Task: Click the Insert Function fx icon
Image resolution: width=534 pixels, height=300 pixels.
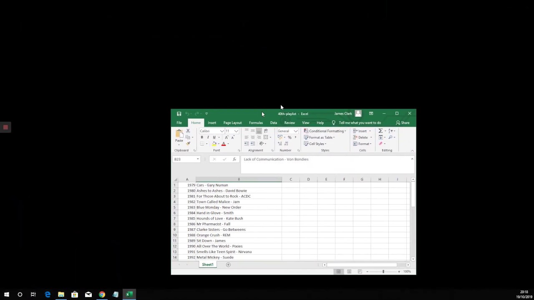Action: click(x=234, y=159)
